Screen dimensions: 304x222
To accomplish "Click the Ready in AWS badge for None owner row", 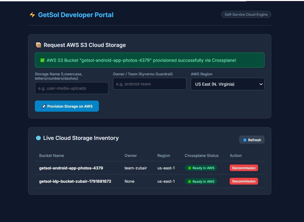I will (x=201, y=181).
